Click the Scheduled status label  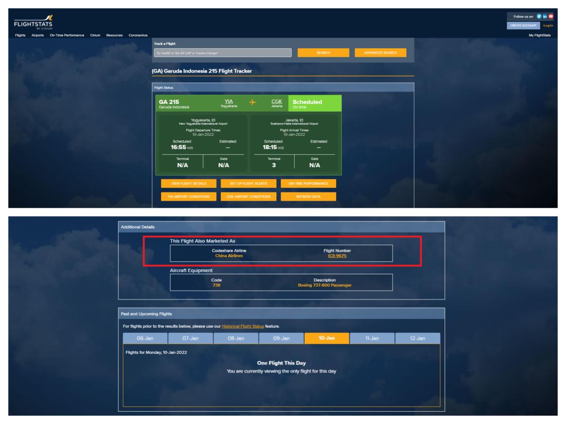[x=307, y=102]
